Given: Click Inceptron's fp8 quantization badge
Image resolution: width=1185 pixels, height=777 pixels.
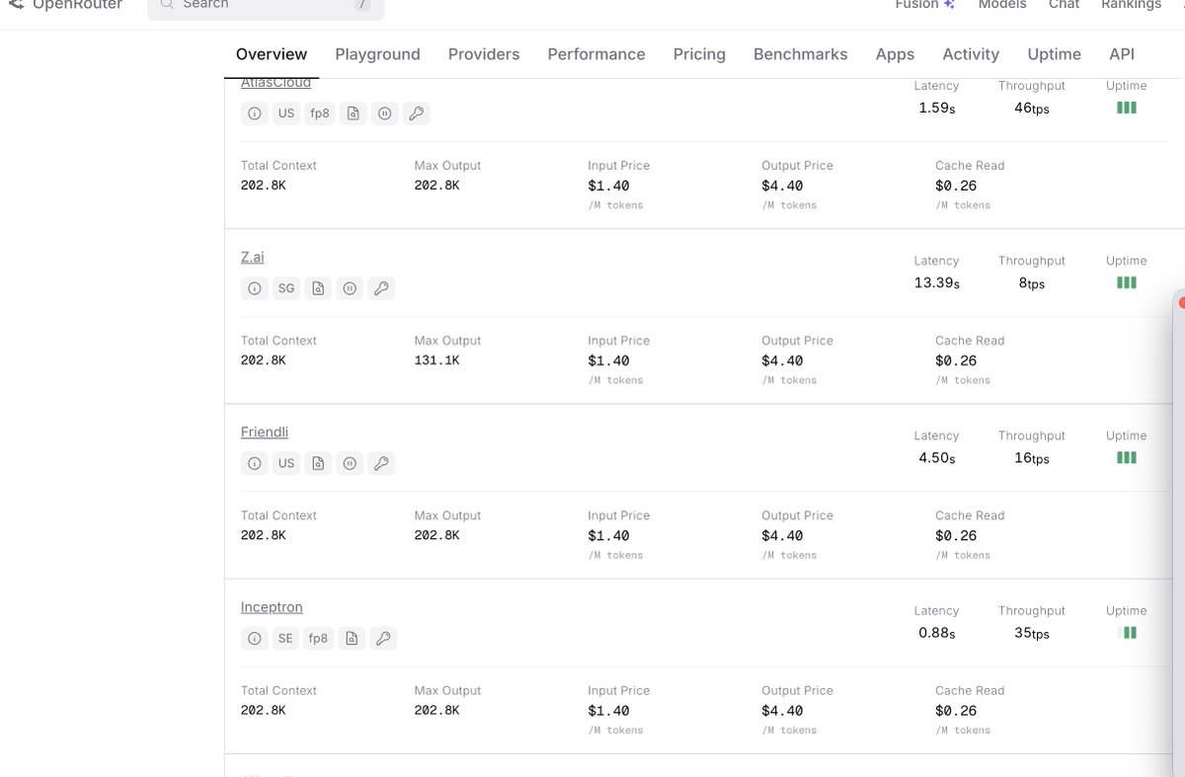Looking at the screenshot, I should [318, 639].
